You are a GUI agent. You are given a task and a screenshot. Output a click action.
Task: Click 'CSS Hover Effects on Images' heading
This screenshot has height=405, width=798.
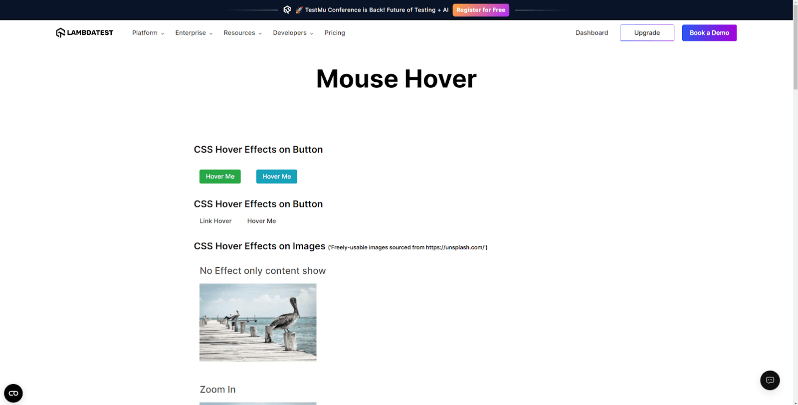259,246
